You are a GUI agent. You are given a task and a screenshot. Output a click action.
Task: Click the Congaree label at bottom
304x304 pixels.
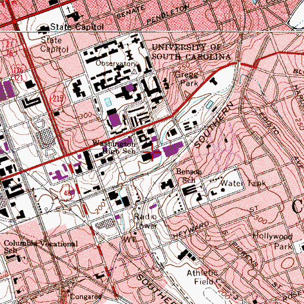[86, 297]
